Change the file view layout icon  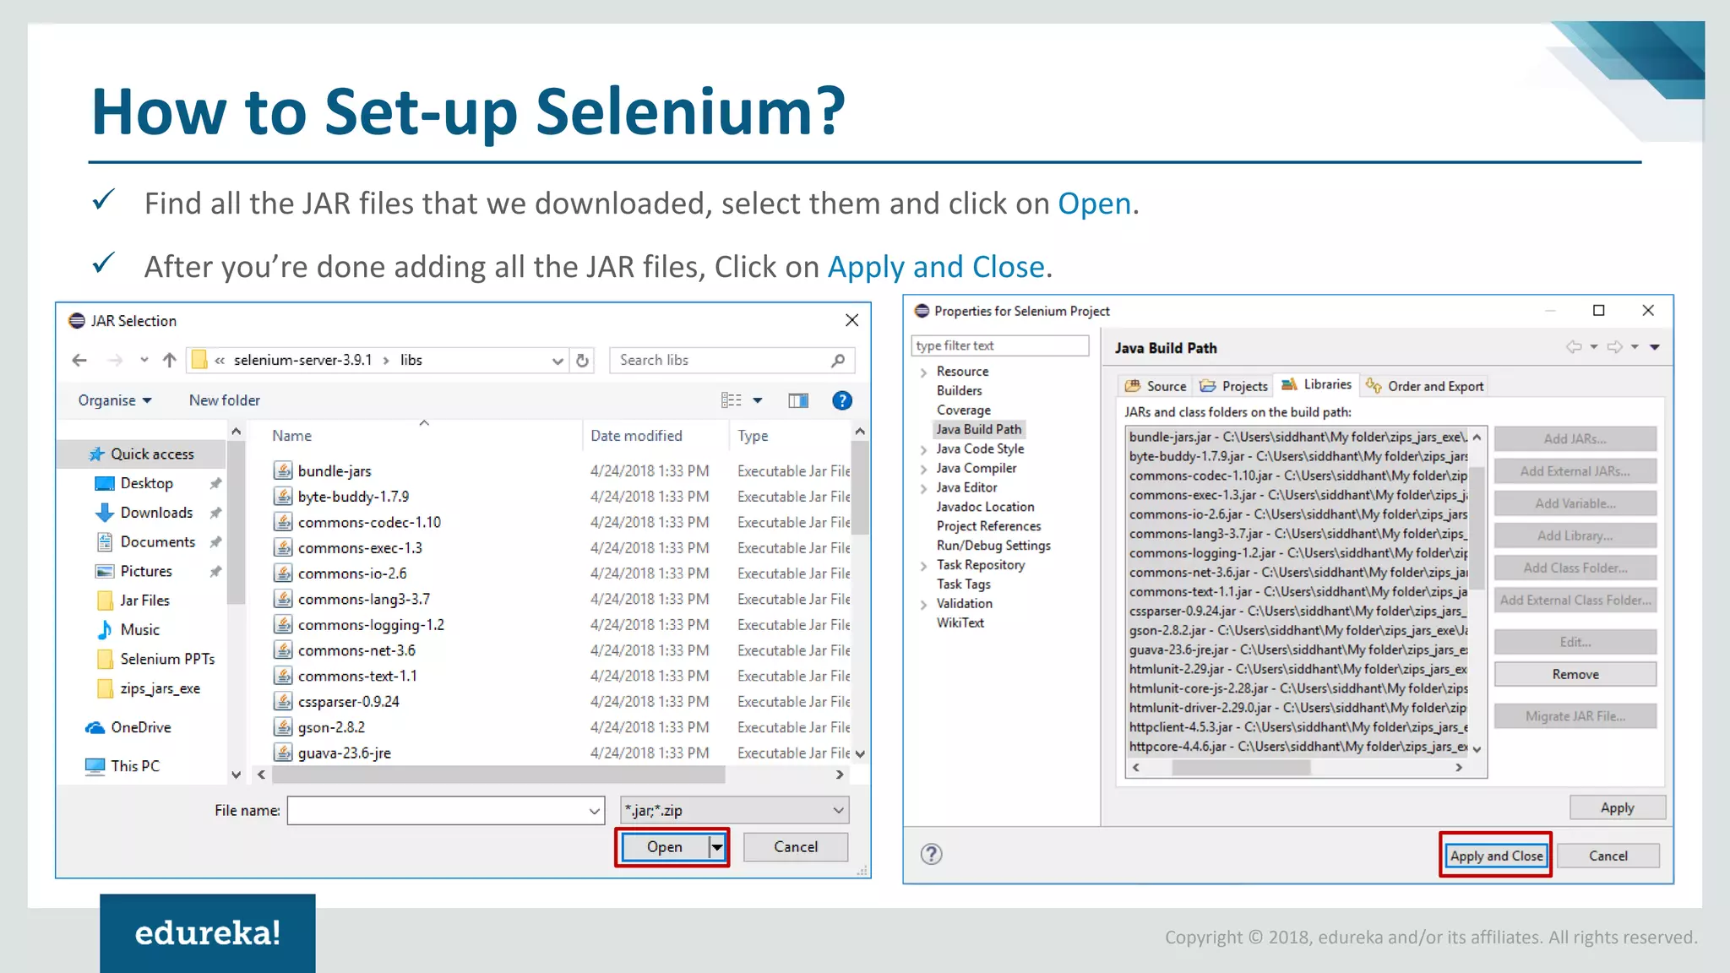(732, 400)
